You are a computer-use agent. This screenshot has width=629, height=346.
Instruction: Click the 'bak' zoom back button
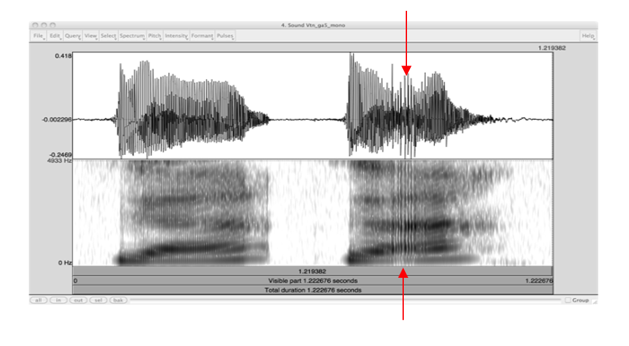118,299
